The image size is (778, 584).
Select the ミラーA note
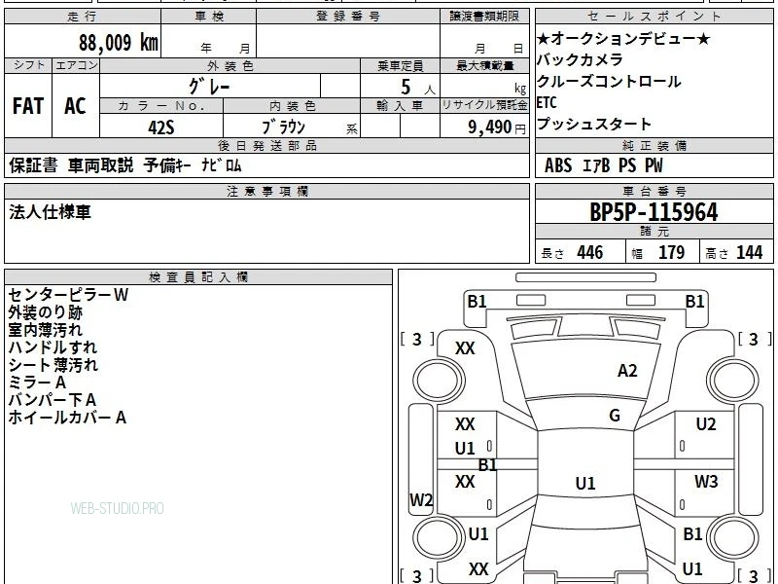(37, 383)
